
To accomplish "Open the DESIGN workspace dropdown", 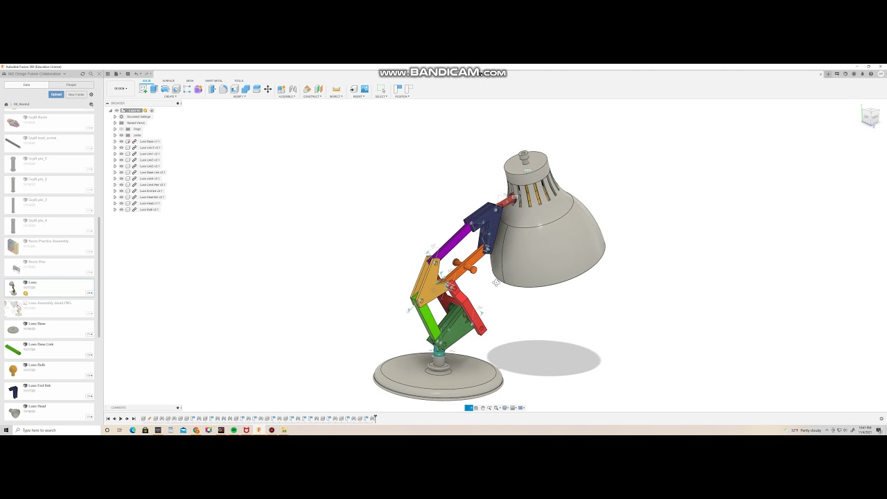I will [x=121, y=89].
